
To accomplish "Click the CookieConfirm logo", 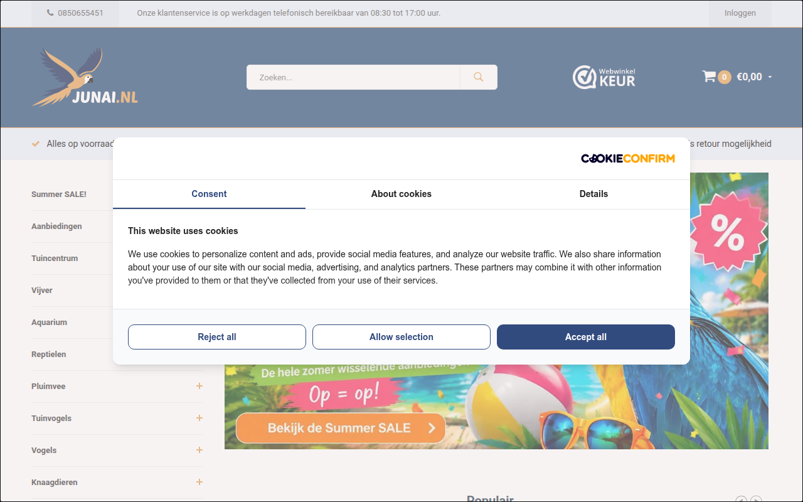I will [x=628, y=159].
